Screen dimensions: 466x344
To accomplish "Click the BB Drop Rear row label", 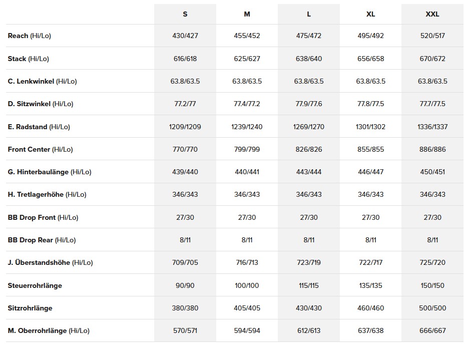I will 42,240.
